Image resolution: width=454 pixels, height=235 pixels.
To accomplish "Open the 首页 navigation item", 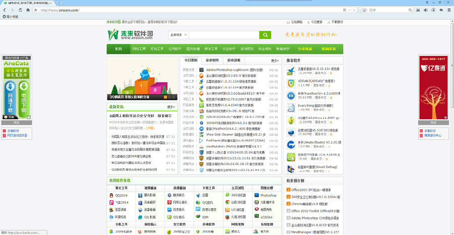I will (118, 49).
